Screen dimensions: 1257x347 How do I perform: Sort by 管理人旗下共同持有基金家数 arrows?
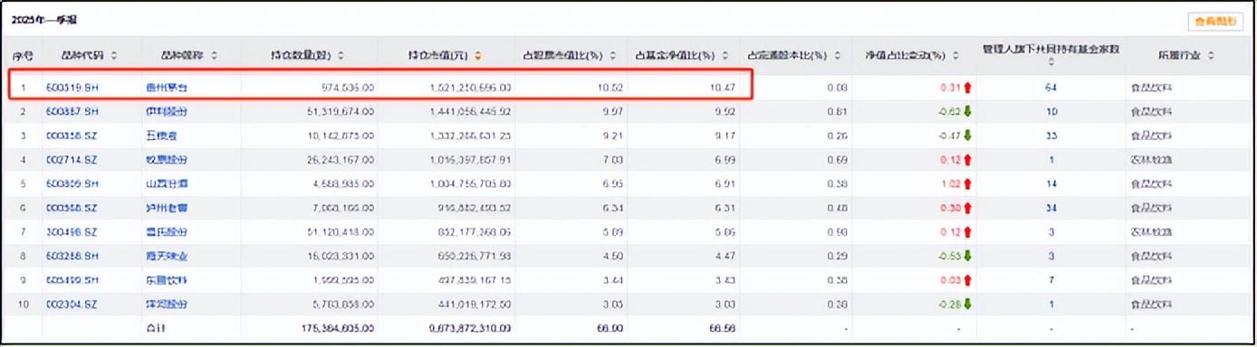coord(1051,63)
